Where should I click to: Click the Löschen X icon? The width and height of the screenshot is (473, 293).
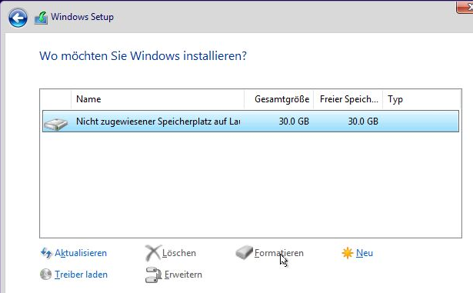pyautogui.click(x=153, y=253)
